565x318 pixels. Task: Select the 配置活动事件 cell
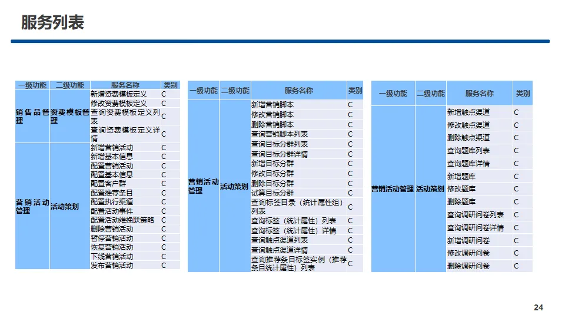(x=125, y=211)
